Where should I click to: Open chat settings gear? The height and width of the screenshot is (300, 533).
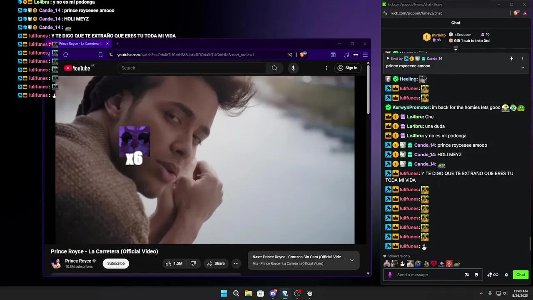point(506,275)
